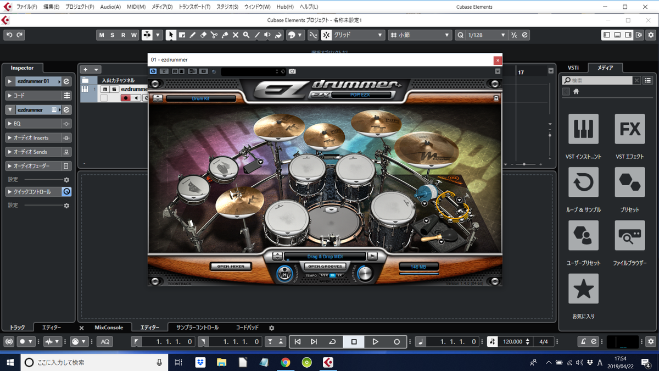Switch to サンプラーコントロール tab
This screenshot has height=371, width=659.
[x=197, y=328]
